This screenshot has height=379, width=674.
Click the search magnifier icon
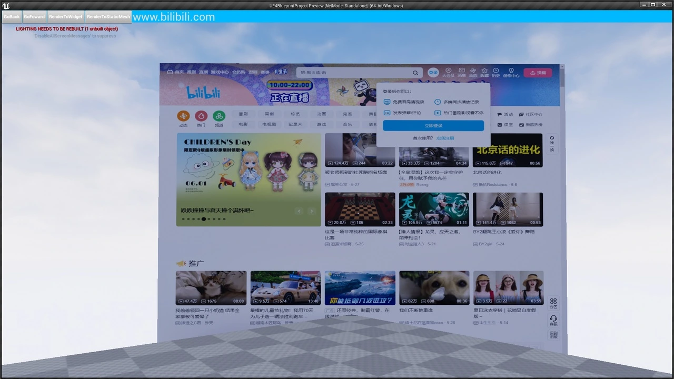(x=415, y=73)
